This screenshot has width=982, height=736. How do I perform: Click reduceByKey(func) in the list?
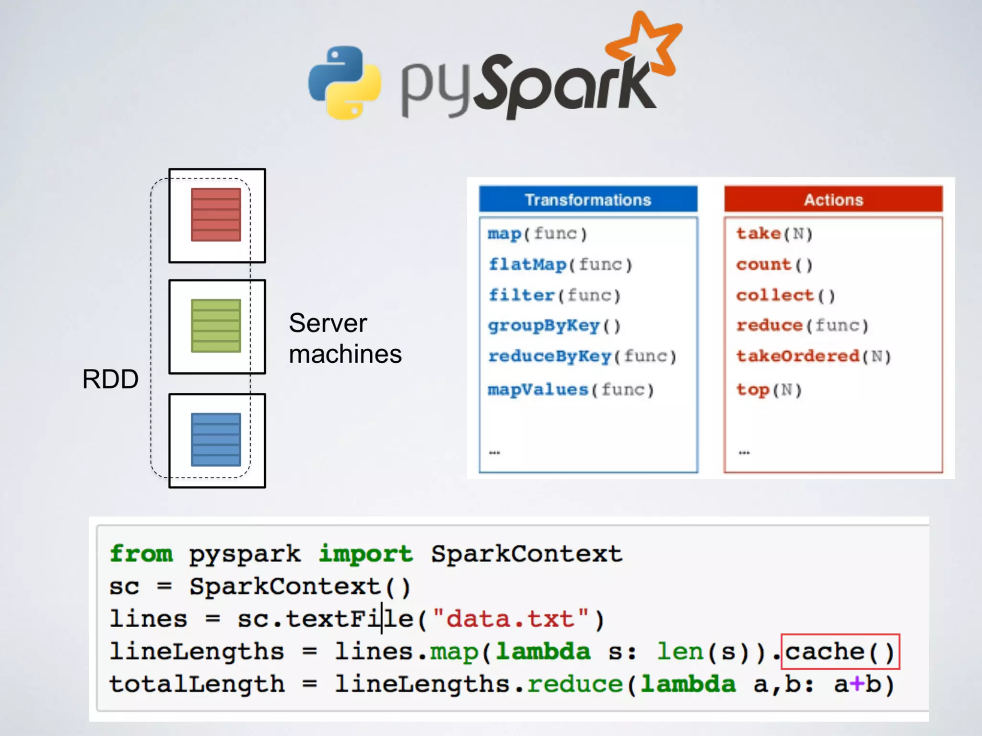click(x=582, y=356)
